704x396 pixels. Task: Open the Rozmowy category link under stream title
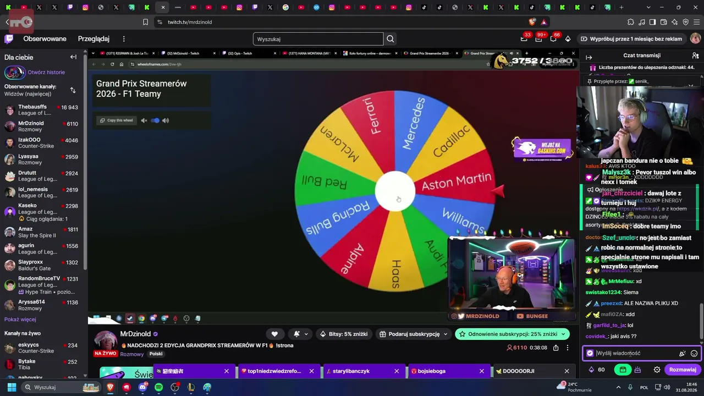131,354
